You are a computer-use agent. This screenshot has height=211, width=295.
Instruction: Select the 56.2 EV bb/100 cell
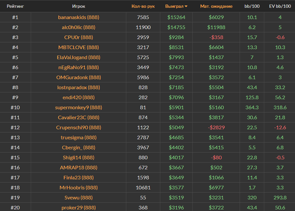tap(280, 98)
